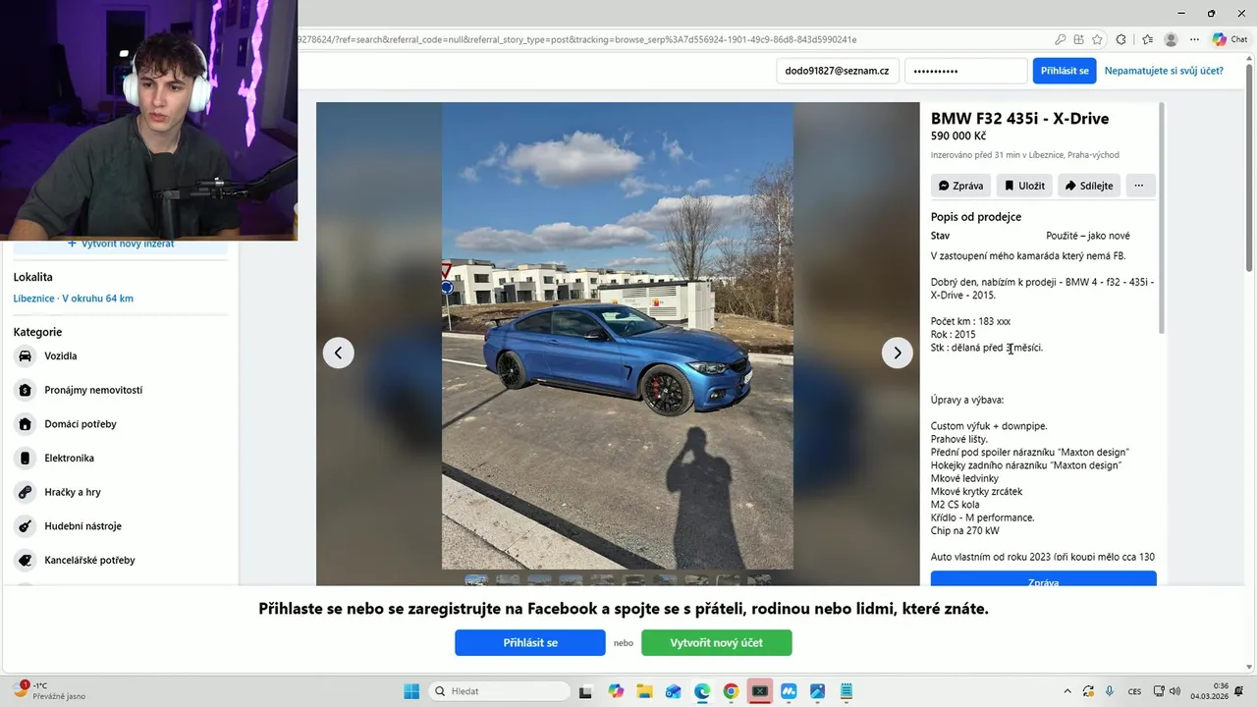
Task: Click the blue Zpráva button under the description
Action: point(1043,580)
